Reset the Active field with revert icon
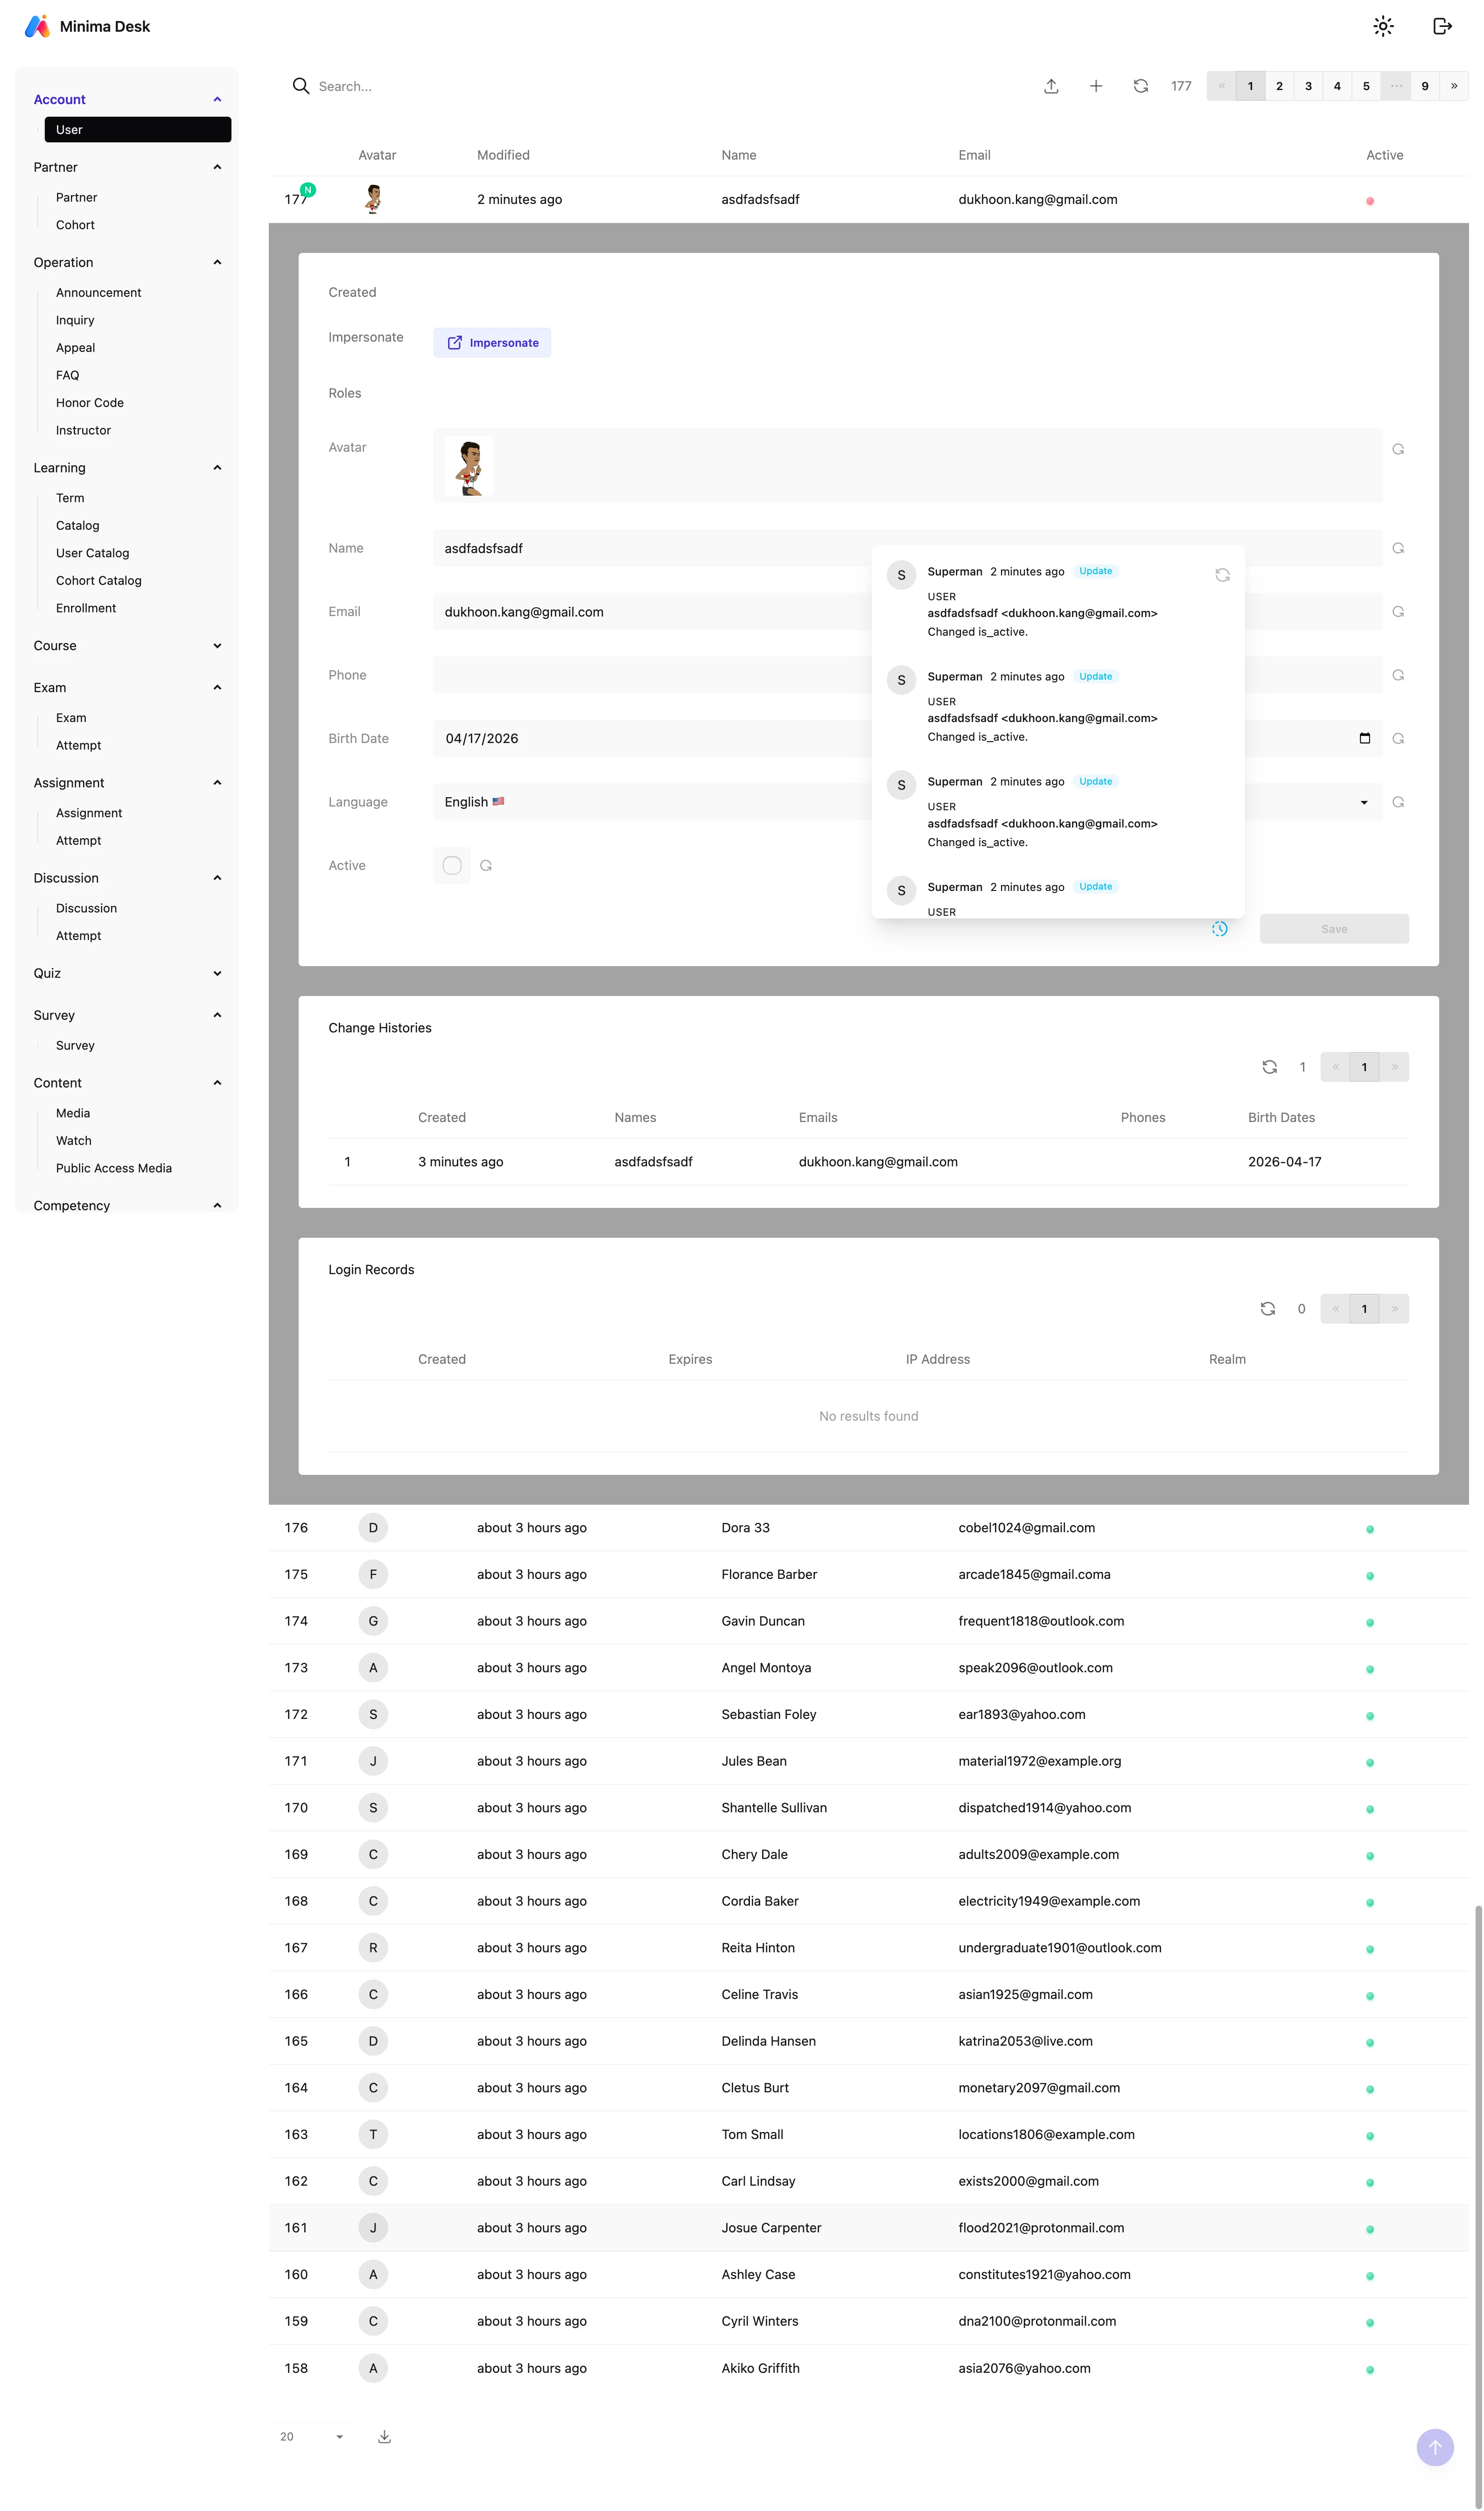This screenshot has height=2511, width=1484. [486, 866]
